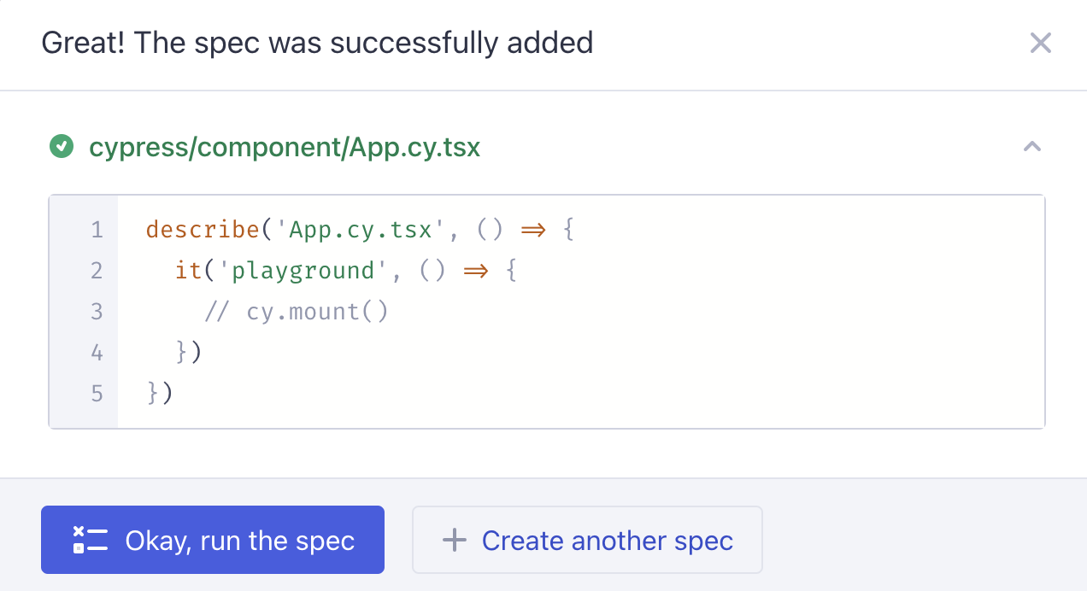The image size is (1087, 591).
Task: Select line number 1 in gutter
Action: coord(97,230)
